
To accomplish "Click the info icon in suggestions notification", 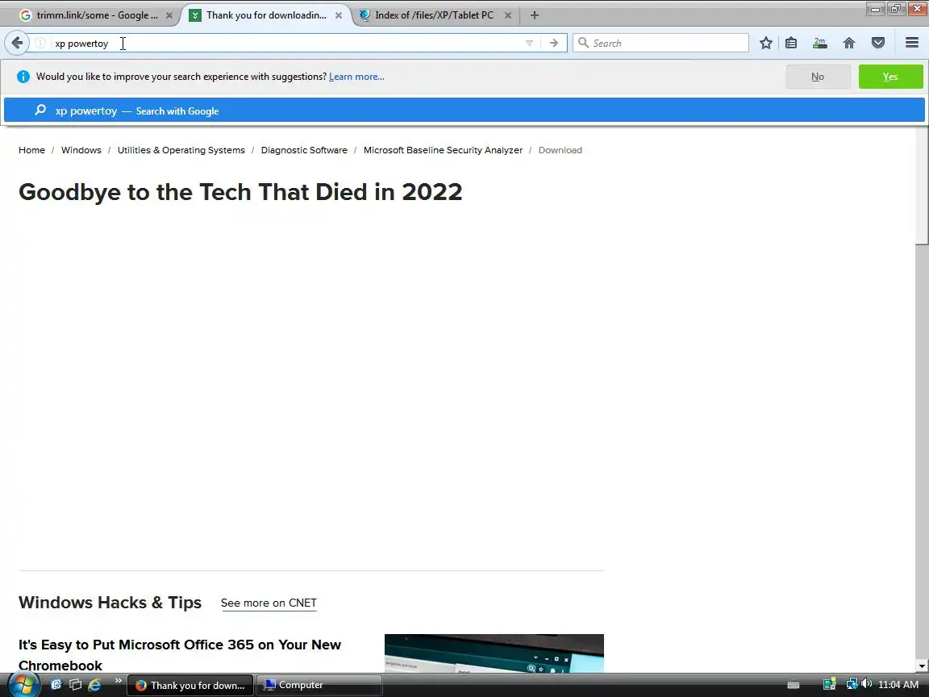I will 23,77.
